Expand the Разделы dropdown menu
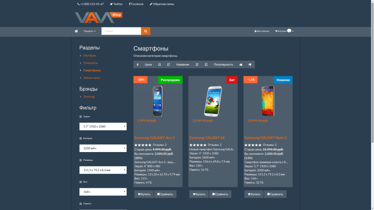The height and width of the screenshot is (210, 374). (90, 31)
